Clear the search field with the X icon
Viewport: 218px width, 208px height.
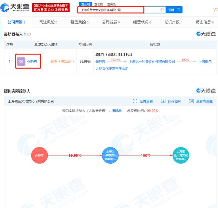[x=162, y=10]
